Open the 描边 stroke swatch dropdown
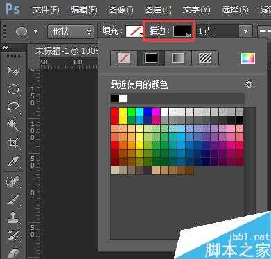The height and width of the screenshot is (259, 271). point(182,31)
